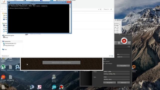Open the Explorer search box
Viewport: 160px width, 90px height.
click(x=108, y=9)
